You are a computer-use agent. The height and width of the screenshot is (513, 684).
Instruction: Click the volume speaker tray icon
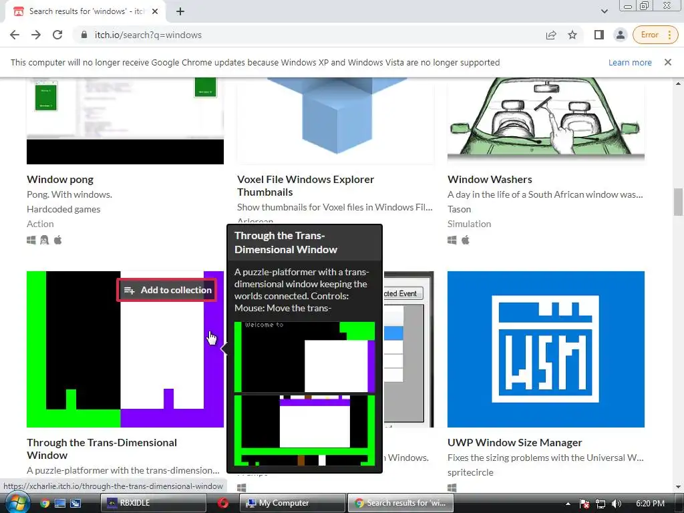click(616, 504)
